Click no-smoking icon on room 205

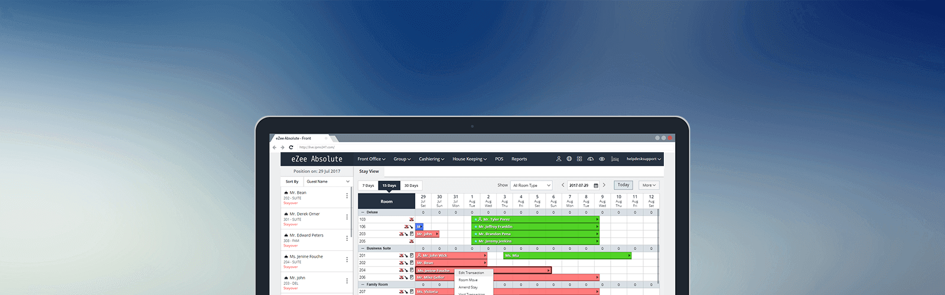pos(412,241)
